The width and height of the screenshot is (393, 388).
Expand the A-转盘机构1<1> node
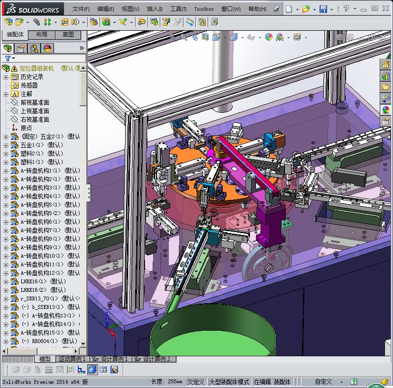[x=6, y=171]
